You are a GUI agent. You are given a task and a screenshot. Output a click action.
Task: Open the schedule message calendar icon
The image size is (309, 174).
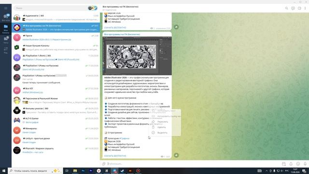(x=284, y=164)
